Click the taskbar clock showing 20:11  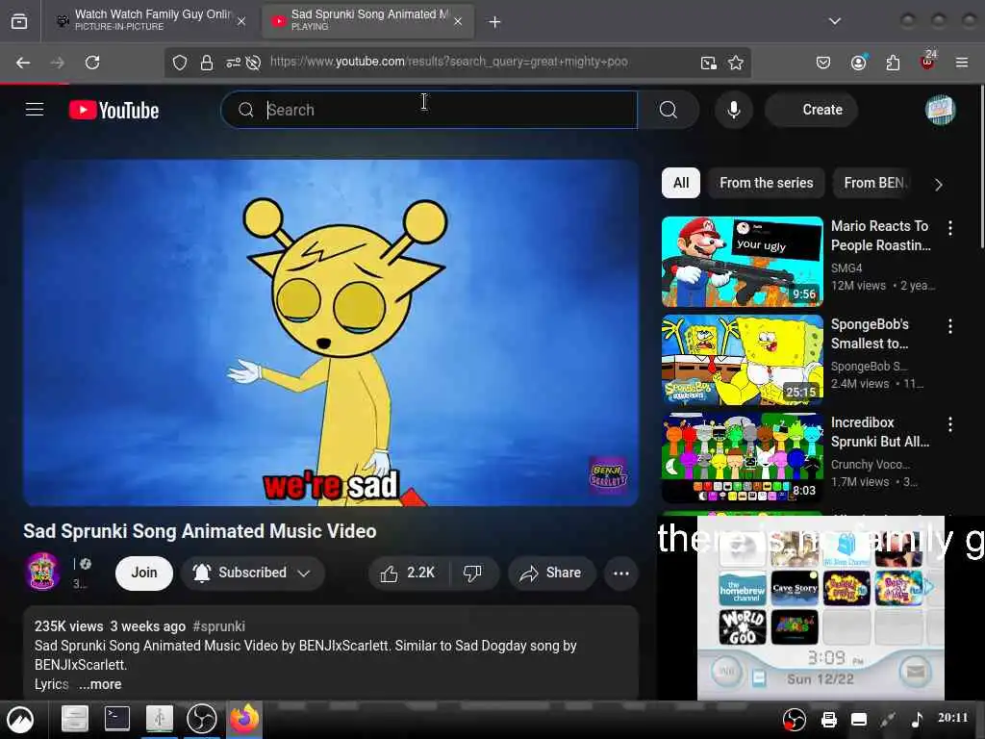click(952, 718)
